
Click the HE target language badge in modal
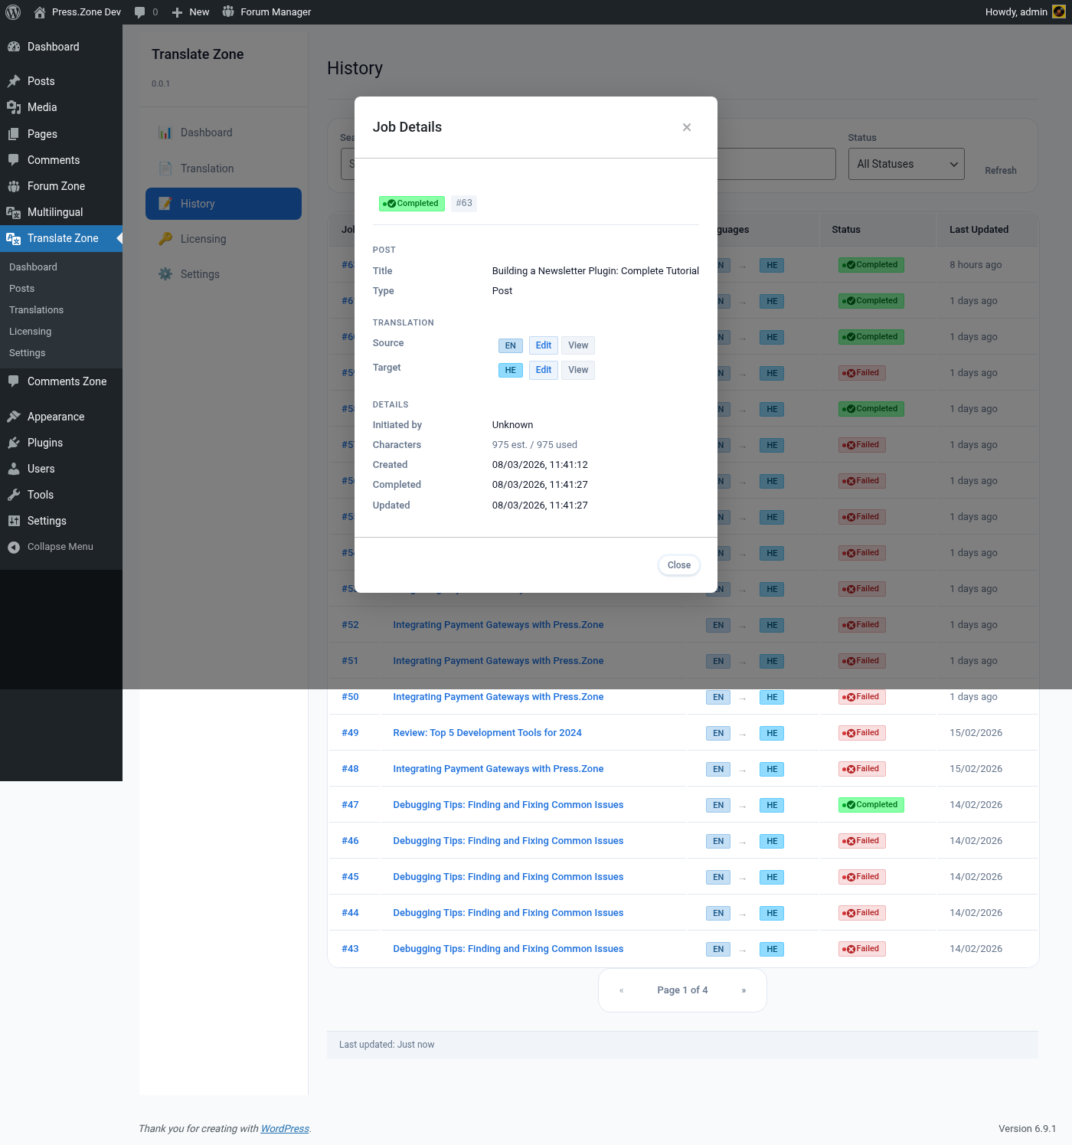click(x=511, y=370)
